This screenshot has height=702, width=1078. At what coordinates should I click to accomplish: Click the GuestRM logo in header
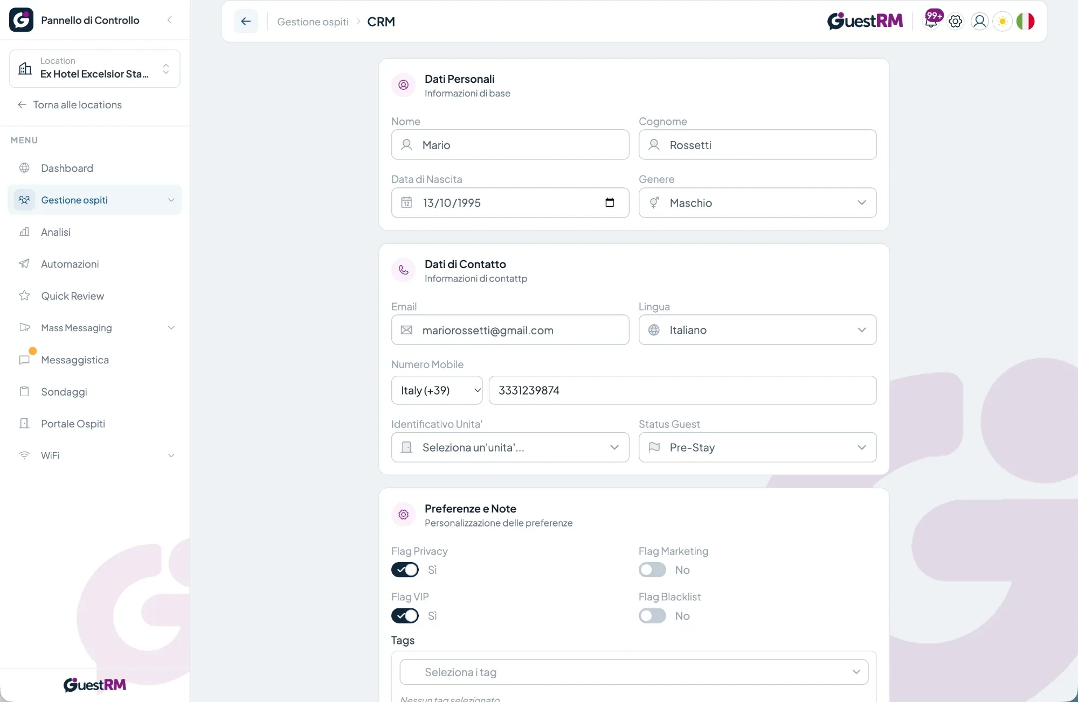[x=865, y=21]
